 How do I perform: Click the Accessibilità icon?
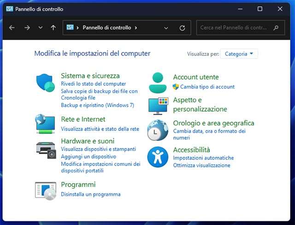158,157
